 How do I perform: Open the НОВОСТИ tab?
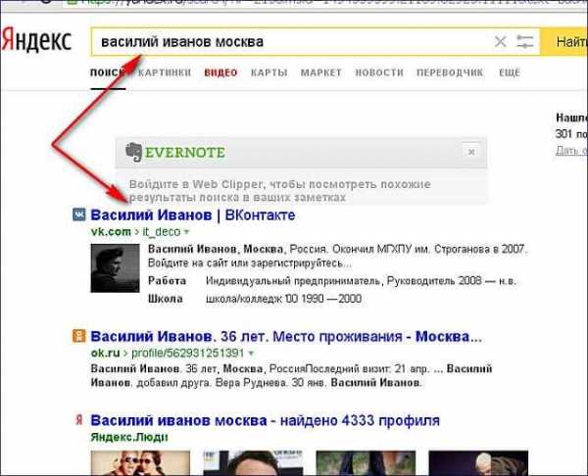coord(379,72)
